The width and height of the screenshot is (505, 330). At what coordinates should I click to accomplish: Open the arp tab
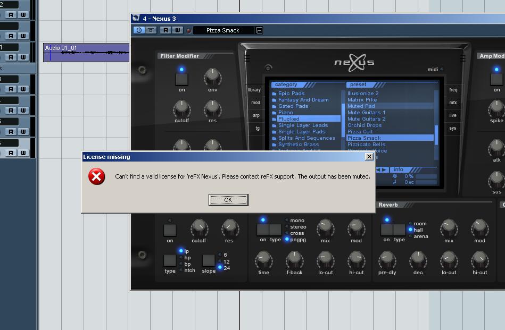click(256, 115)
